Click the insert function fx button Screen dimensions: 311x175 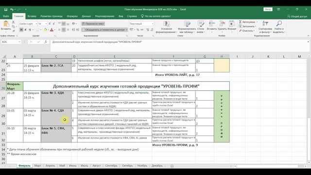point(46,42)
